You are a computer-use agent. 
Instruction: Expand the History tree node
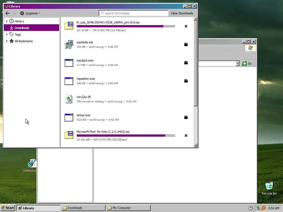(7, 21)
